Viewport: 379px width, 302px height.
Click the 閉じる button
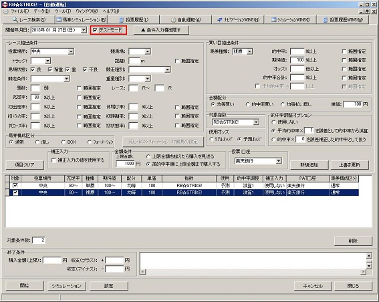[x=353, y=286]
